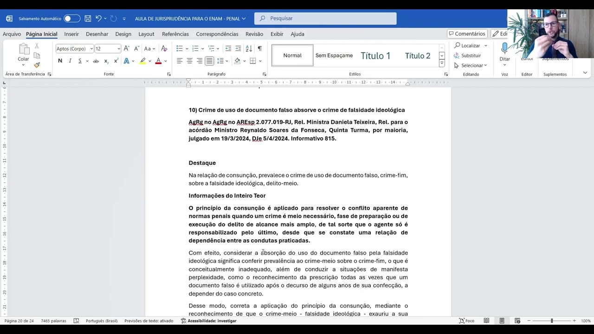
Task: Decrease font size with A-down icon
Action: 136,49
